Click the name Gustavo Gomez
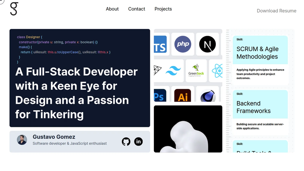Screen dimensions: 304x171 [54, 137]
